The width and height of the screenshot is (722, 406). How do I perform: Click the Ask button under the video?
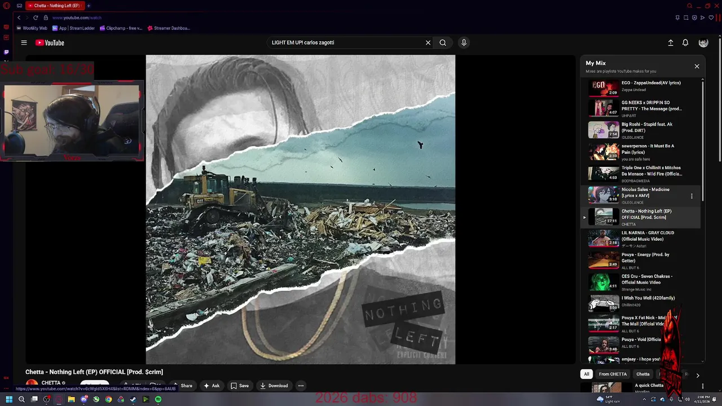pos(212,386)
